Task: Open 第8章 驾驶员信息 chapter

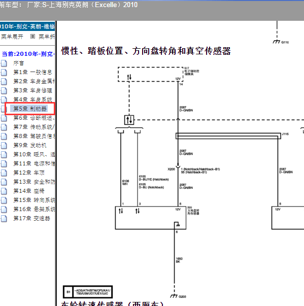Action: pyautogui.click(x=34, y=136)
